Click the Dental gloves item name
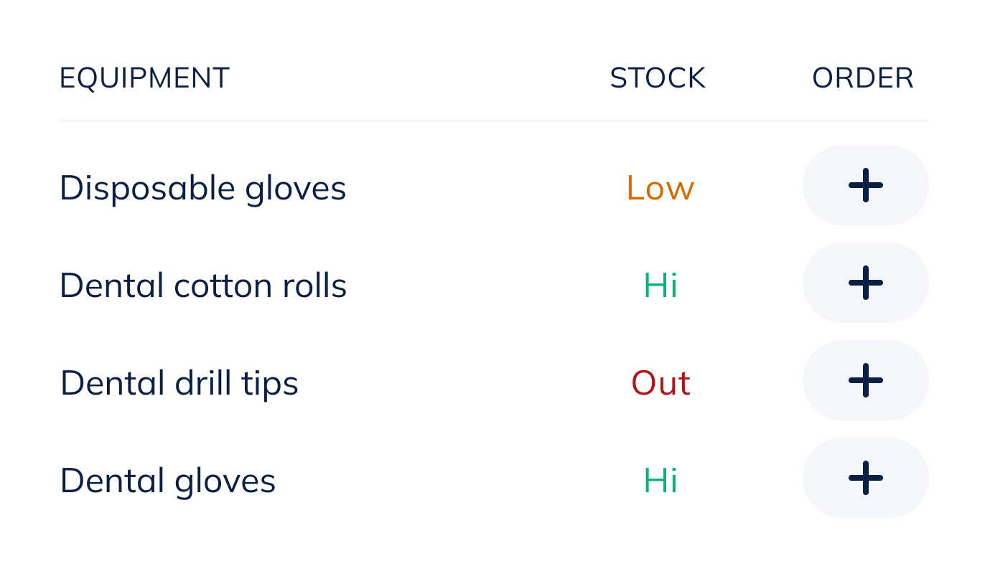 tap(167, 481)
